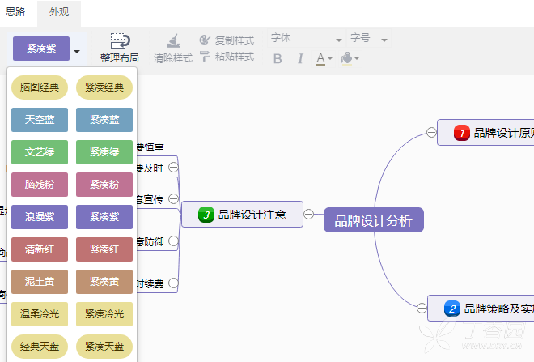Click the background fill bucket icon
This screenshot has width=534, height=362.
pyautogui.click(x=346, y=58)
